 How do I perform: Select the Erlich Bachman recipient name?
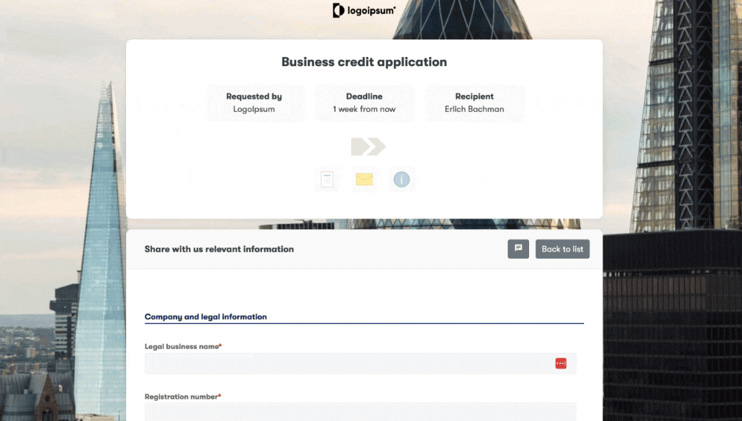474,109
